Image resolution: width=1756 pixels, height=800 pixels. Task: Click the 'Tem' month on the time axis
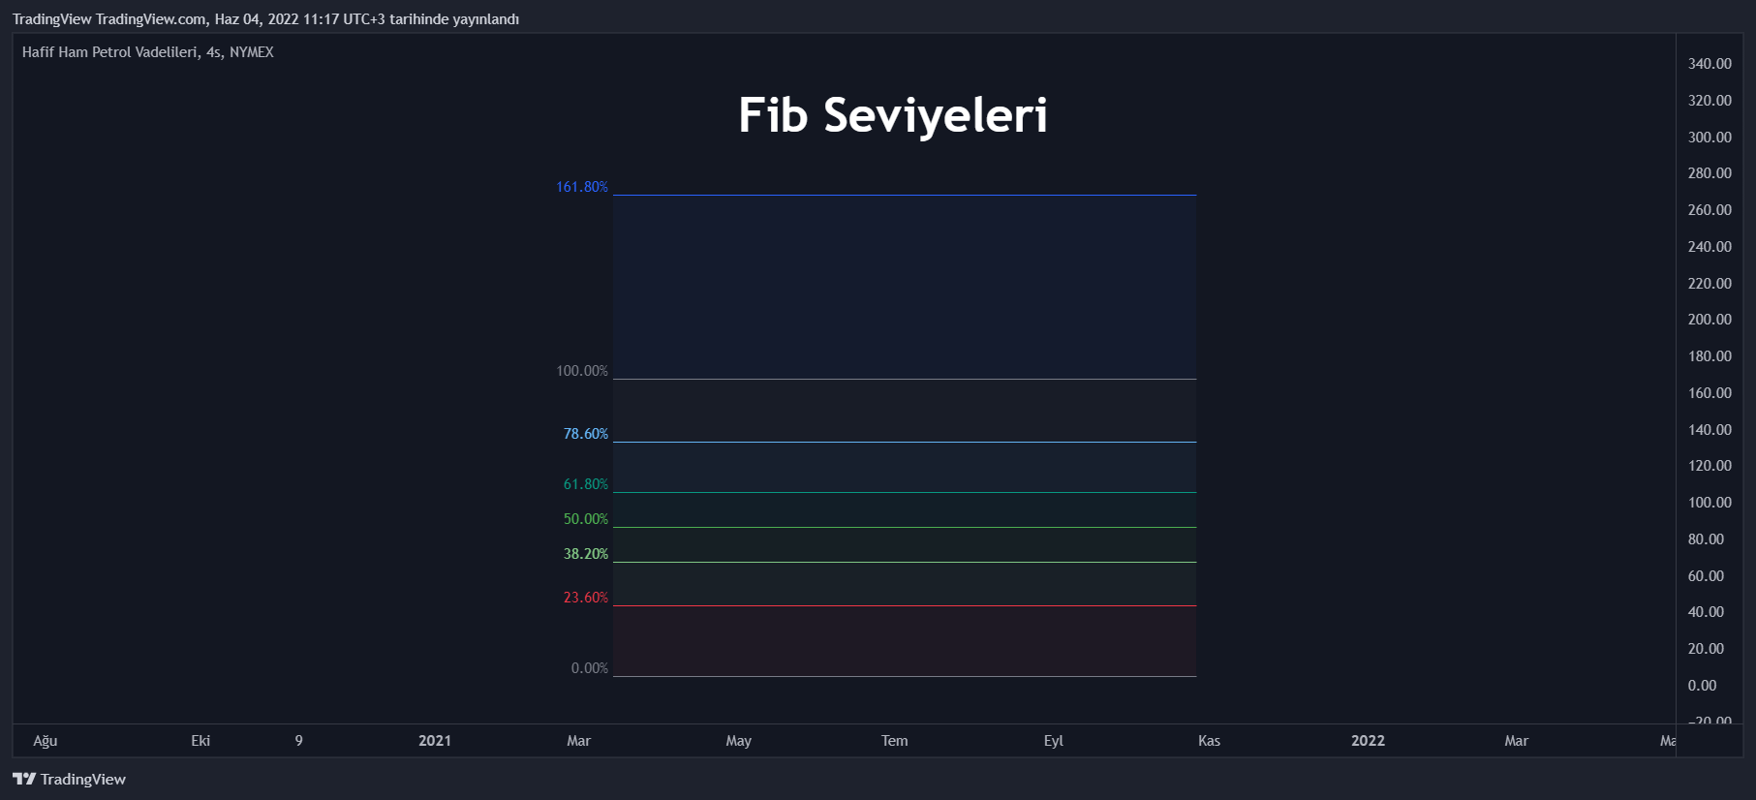[894, 741]
